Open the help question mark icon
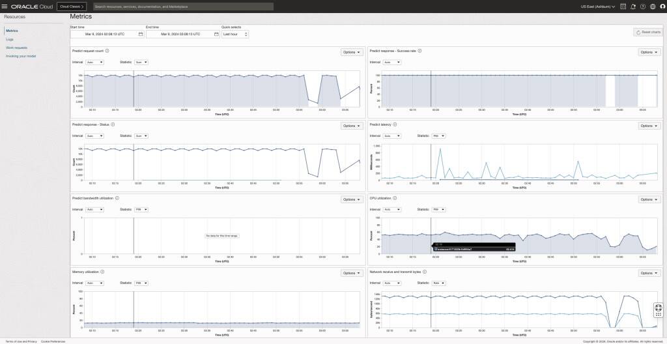Screen dimensions: 667x344 click(x=643, y=7)
